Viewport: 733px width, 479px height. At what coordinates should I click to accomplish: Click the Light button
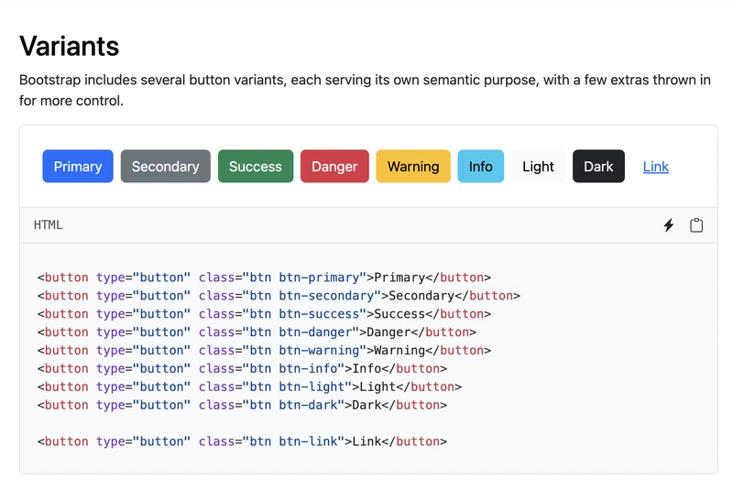[538, 167]
